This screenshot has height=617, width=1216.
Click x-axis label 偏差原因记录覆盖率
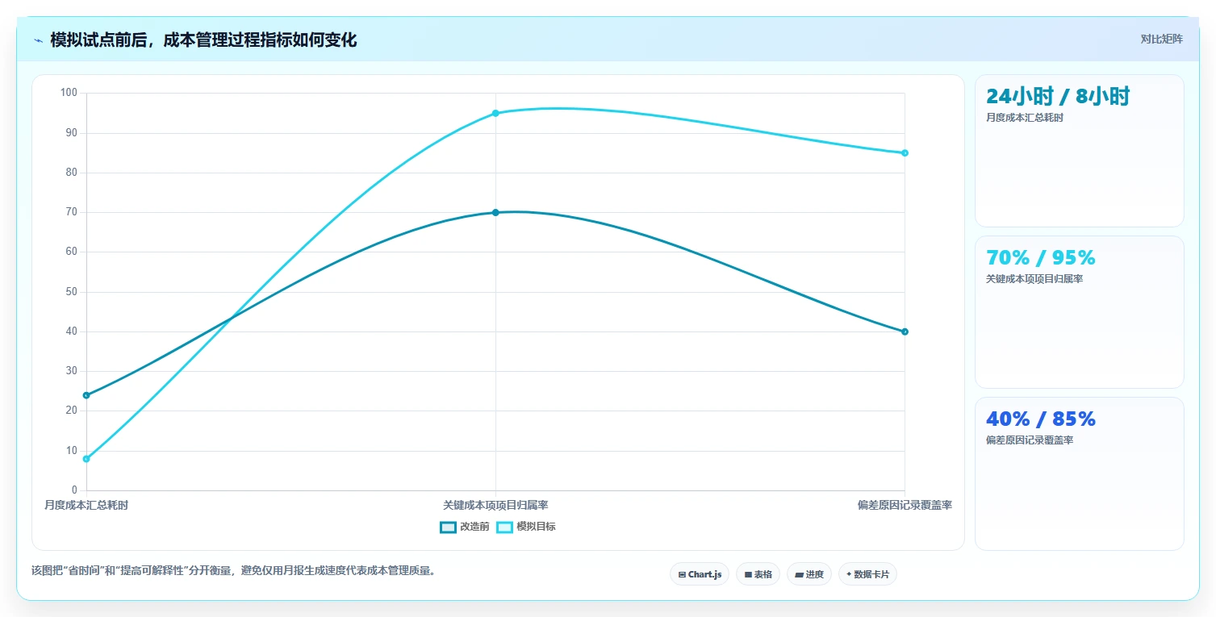pos(905,505)
